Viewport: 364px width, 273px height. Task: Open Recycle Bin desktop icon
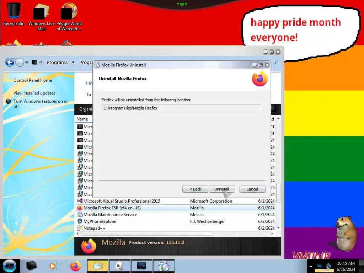pyautogui.click(x=14, y=14)
